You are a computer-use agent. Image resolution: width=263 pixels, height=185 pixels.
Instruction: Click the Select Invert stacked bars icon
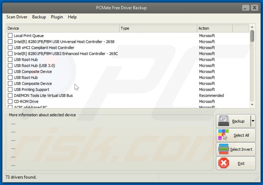[224, 149]
